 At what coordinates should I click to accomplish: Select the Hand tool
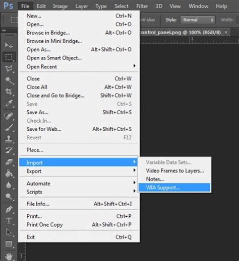pos(9,256)
